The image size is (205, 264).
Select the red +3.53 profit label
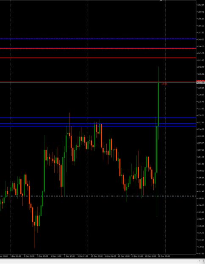pos(164,84)
